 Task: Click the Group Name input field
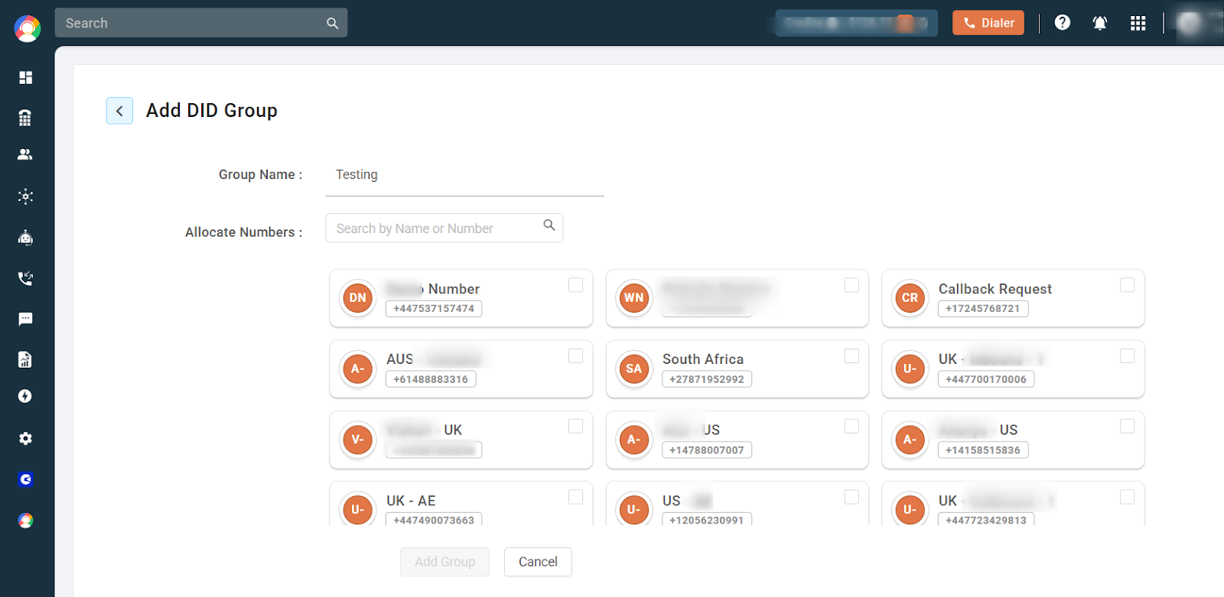465,176
